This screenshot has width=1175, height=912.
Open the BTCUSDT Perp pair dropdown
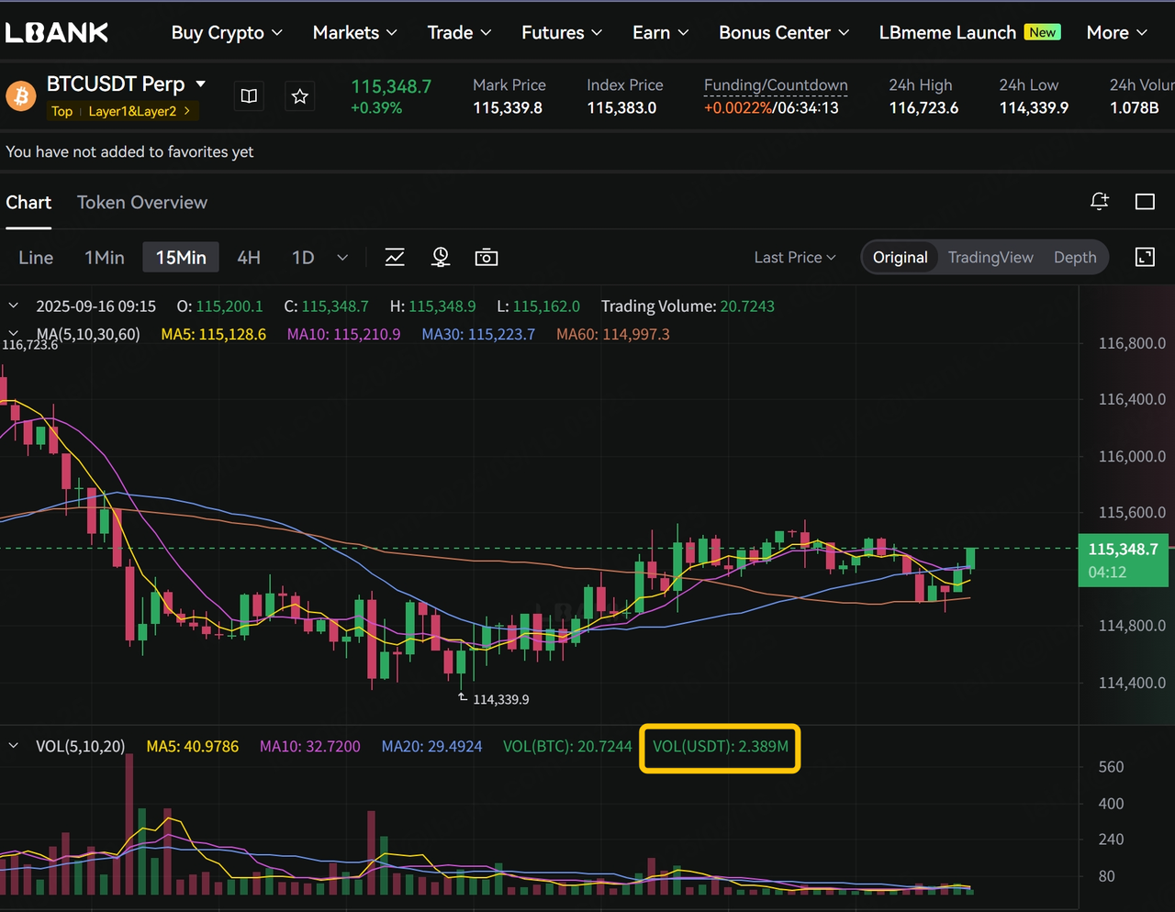(x=201, y=84)
